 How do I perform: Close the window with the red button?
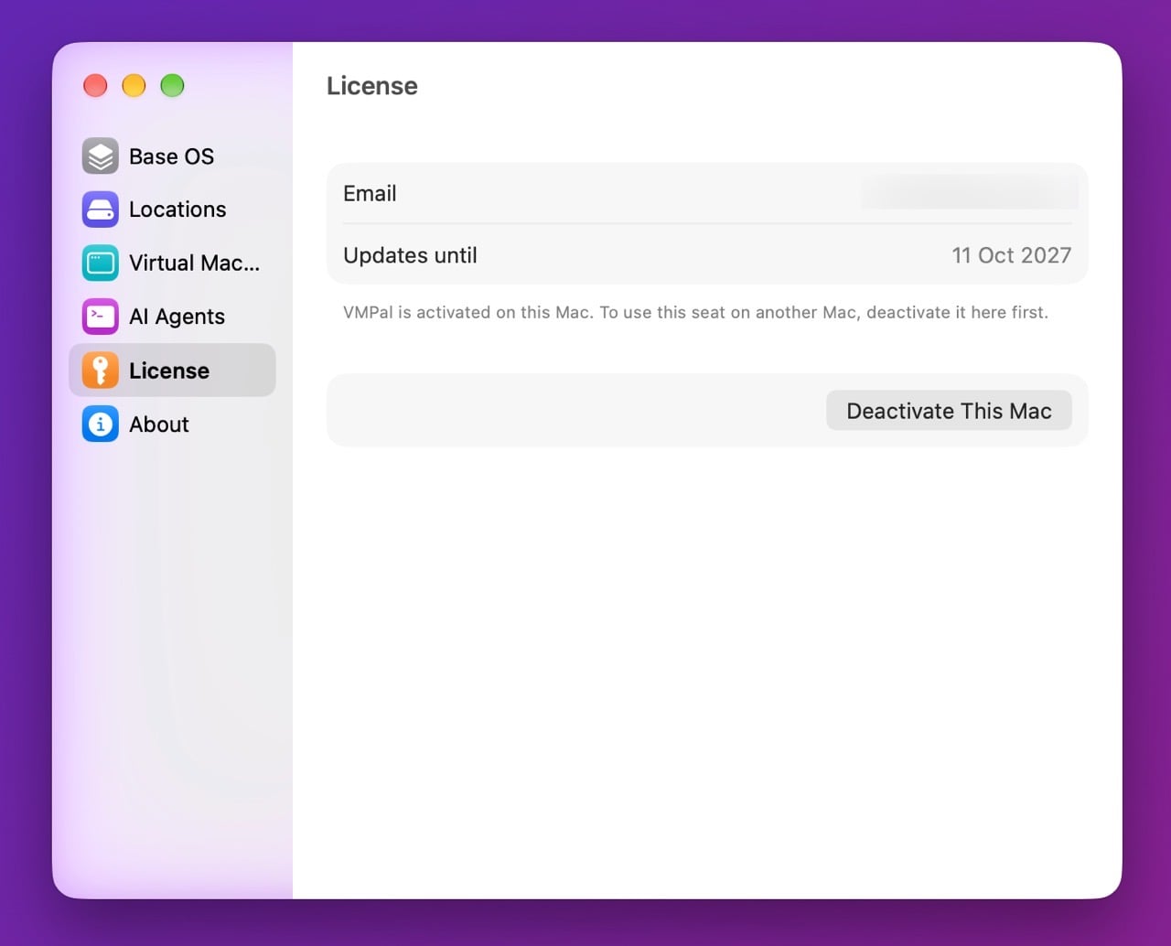tap(95, 85)
